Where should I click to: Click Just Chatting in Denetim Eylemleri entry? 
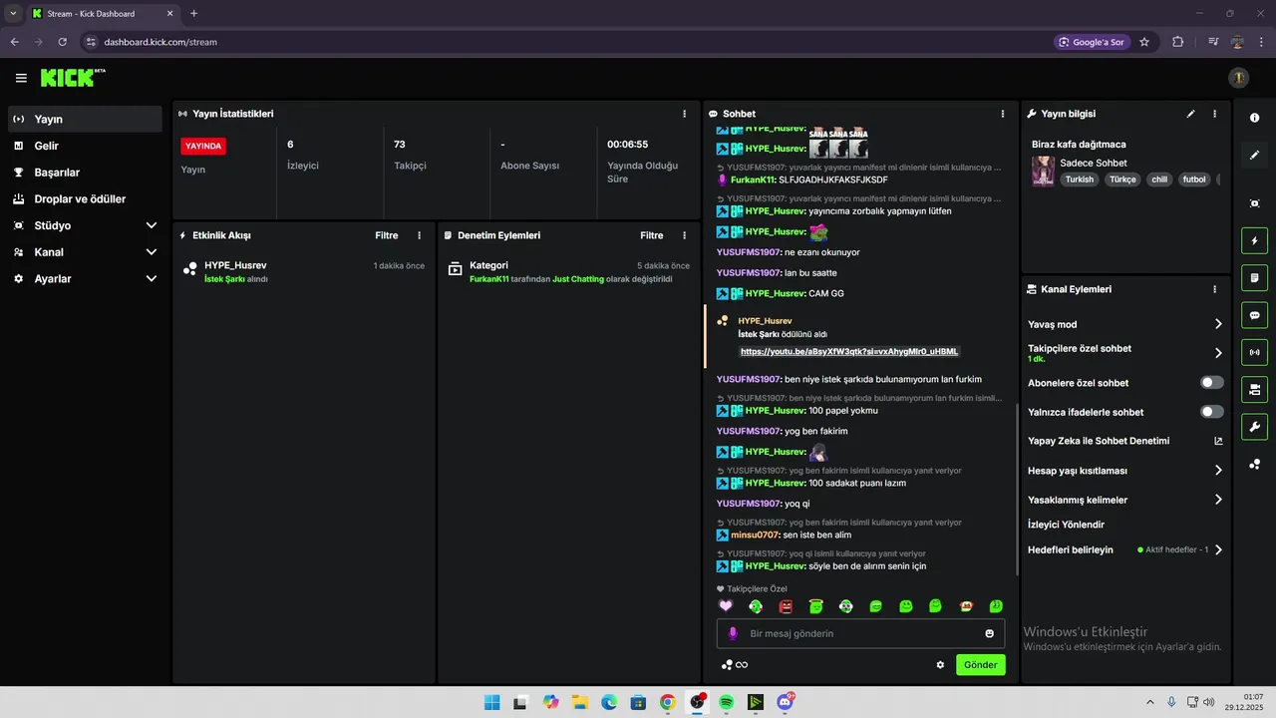click(x=578, y=279)
